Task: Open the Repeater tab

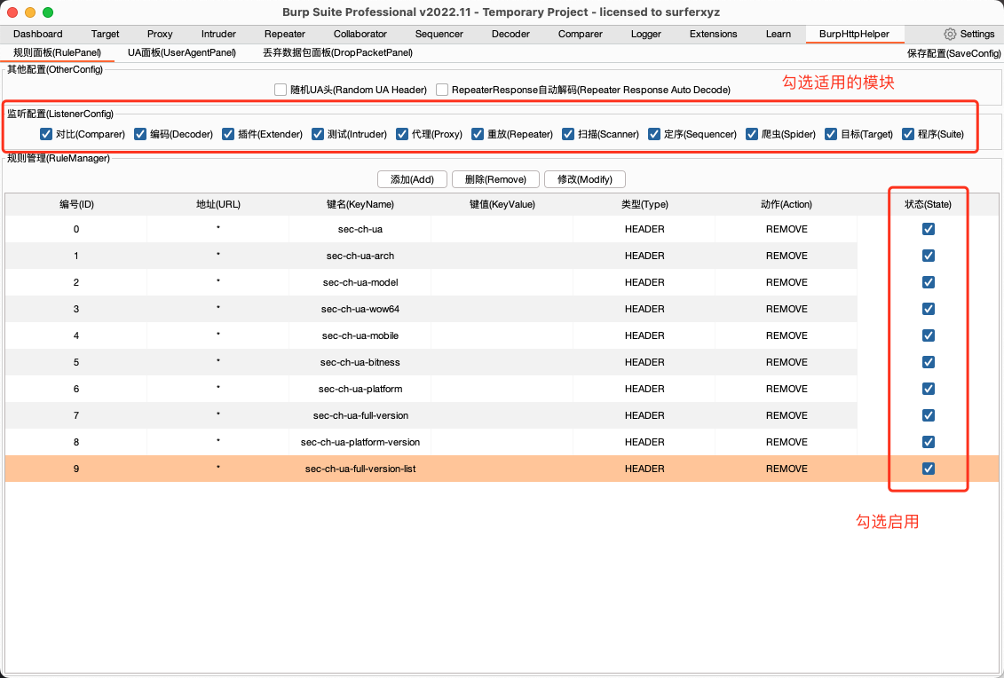Action: tap(285, 34)
